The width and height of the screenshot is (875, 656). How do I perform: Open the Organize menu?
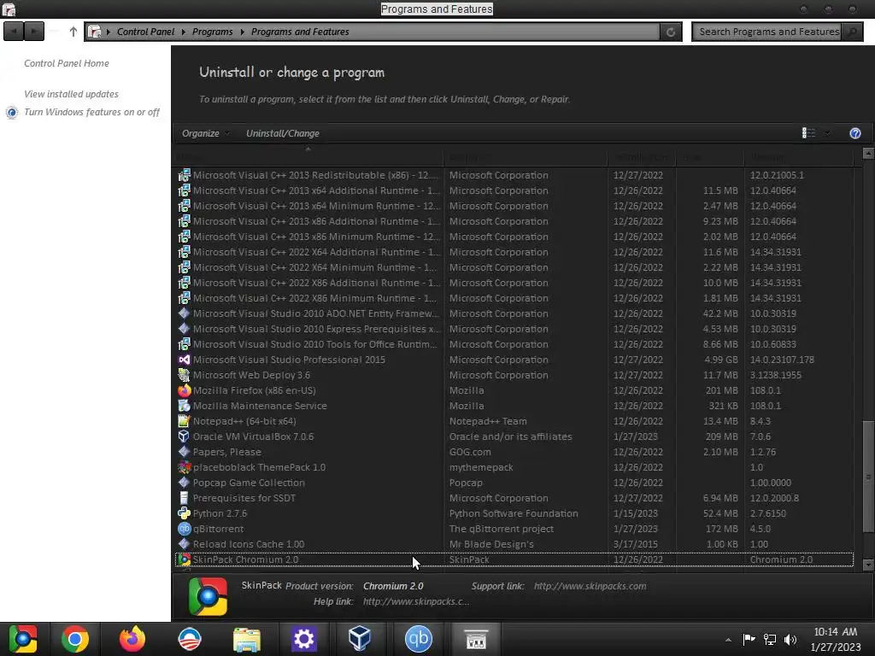tap(205, 133)
